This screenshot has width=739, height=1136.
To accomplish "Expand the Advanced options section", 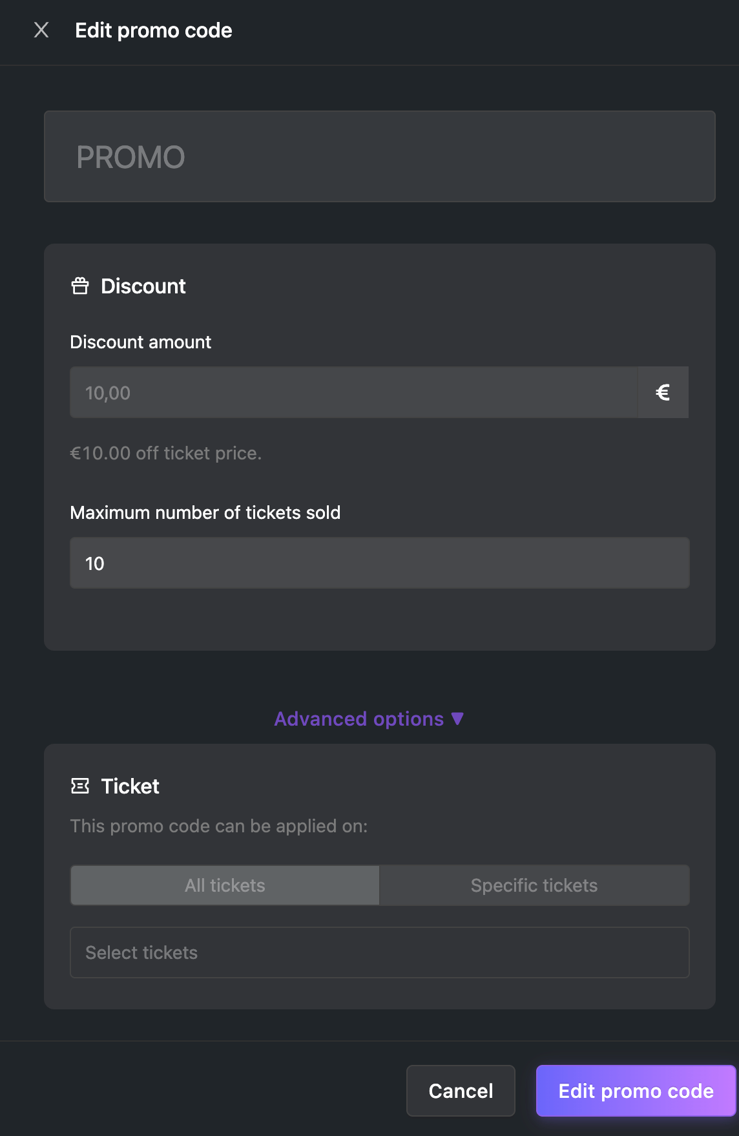I will tap(370, 719).
